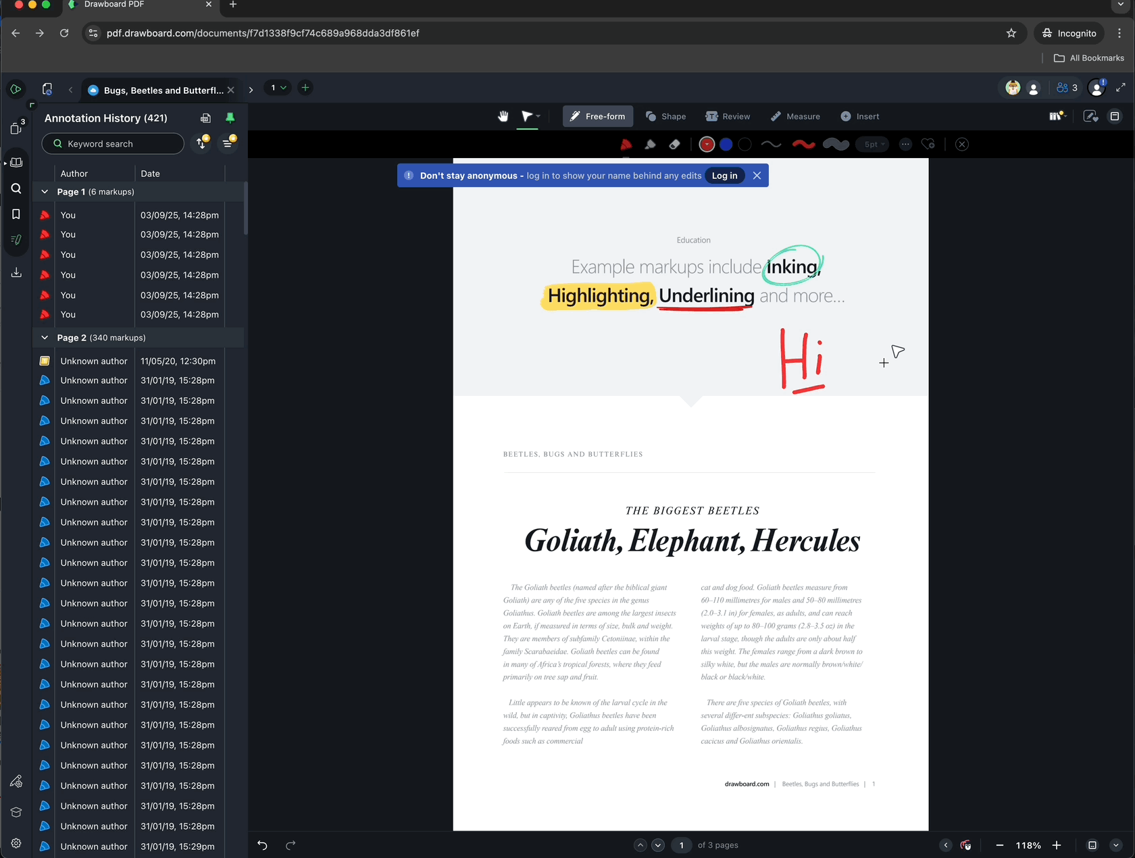Screen dimensions: 1135x858
Task: Open the selection tool dropdown arrow
Action: click(538, 116)
